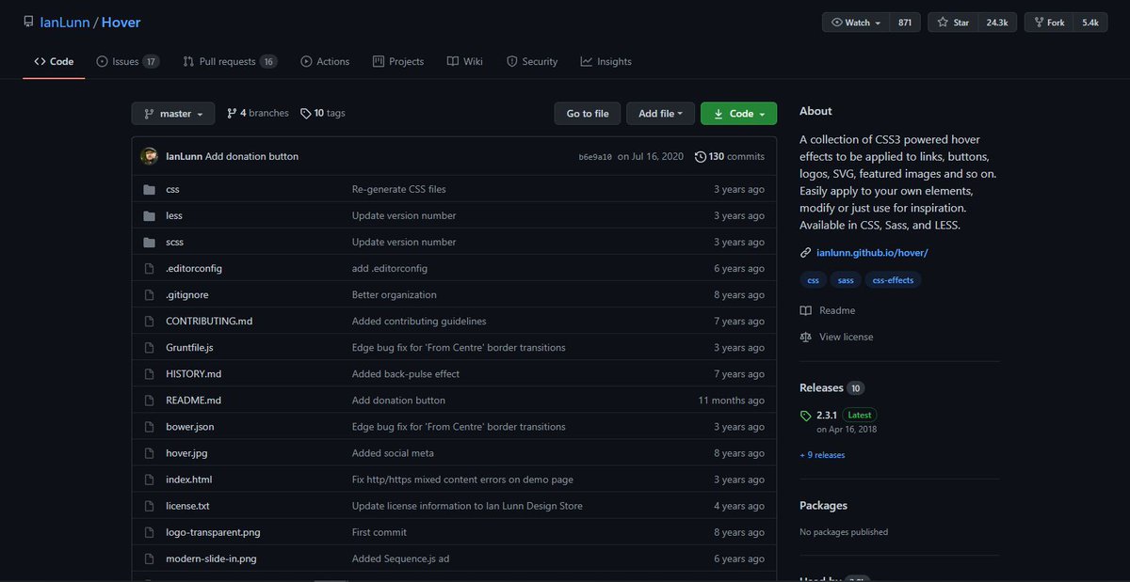Click the file icon next to Gruntfile.js
The image size is (1130, 582).
coord(149,347)
